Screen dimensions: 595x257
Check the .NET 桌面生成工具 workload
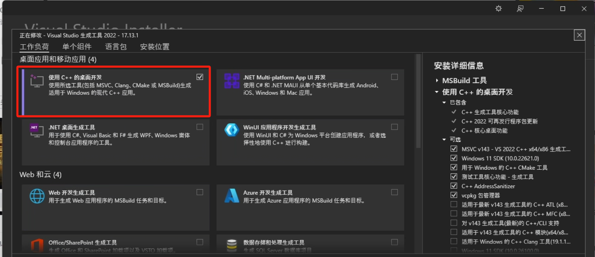coord(200,127)
